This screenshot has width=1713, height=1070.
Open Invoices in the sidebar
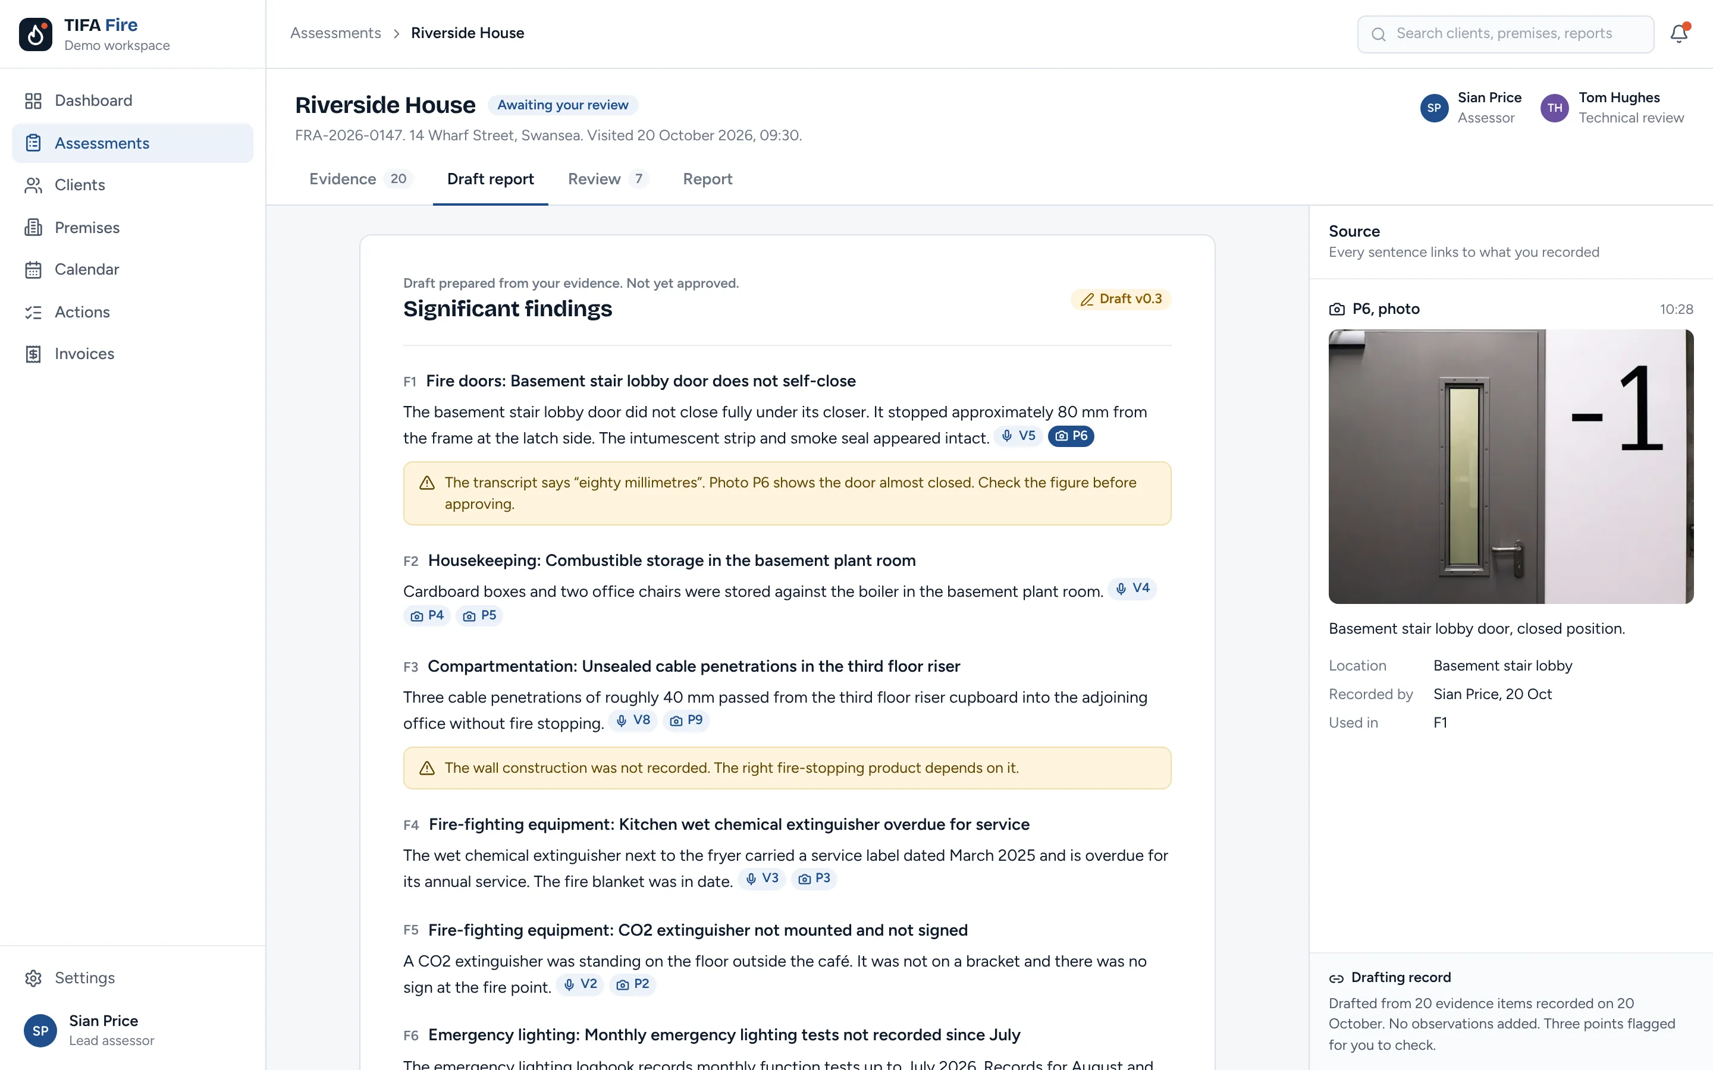[x=133, y=353]
